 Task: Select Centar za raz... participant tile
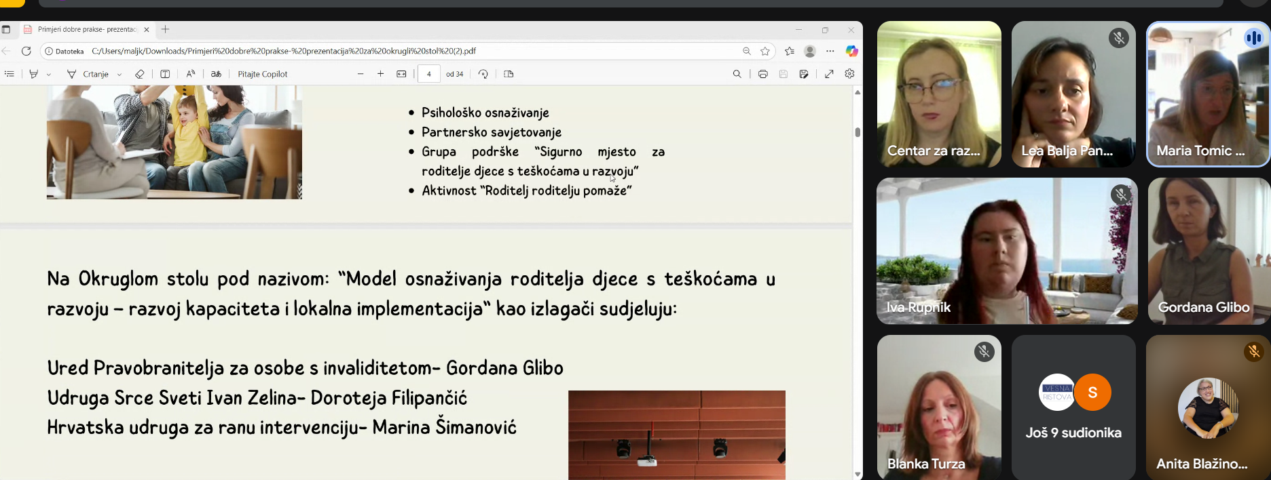[x=939, y=94]
